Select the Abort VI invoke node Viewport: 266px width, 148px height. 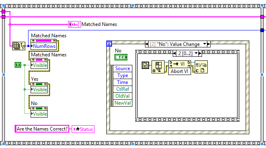click(x=180, y=68)
